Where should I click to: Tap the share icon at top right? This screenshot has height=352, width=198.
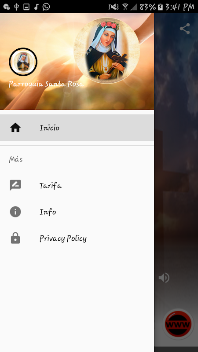click(x=185, y=29)
